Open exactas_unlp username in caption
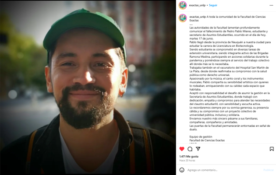The image size is (276, 175). [198, 17]
